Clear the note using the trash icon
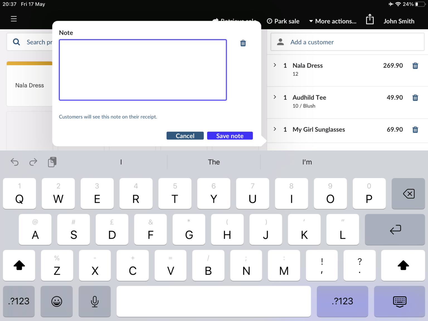Screen dimensions: 428x321 [243, 43]
